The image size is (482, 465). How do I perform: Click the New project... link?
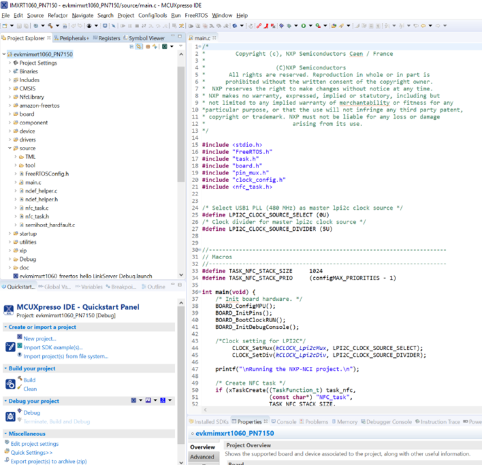coord(40,339)
